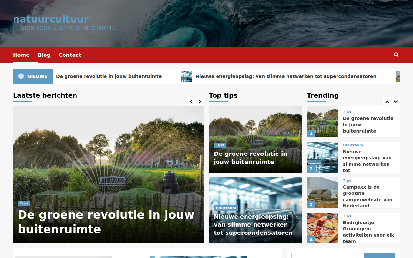
Task: Move Trending list down with arrow
Action: point(396,102)
